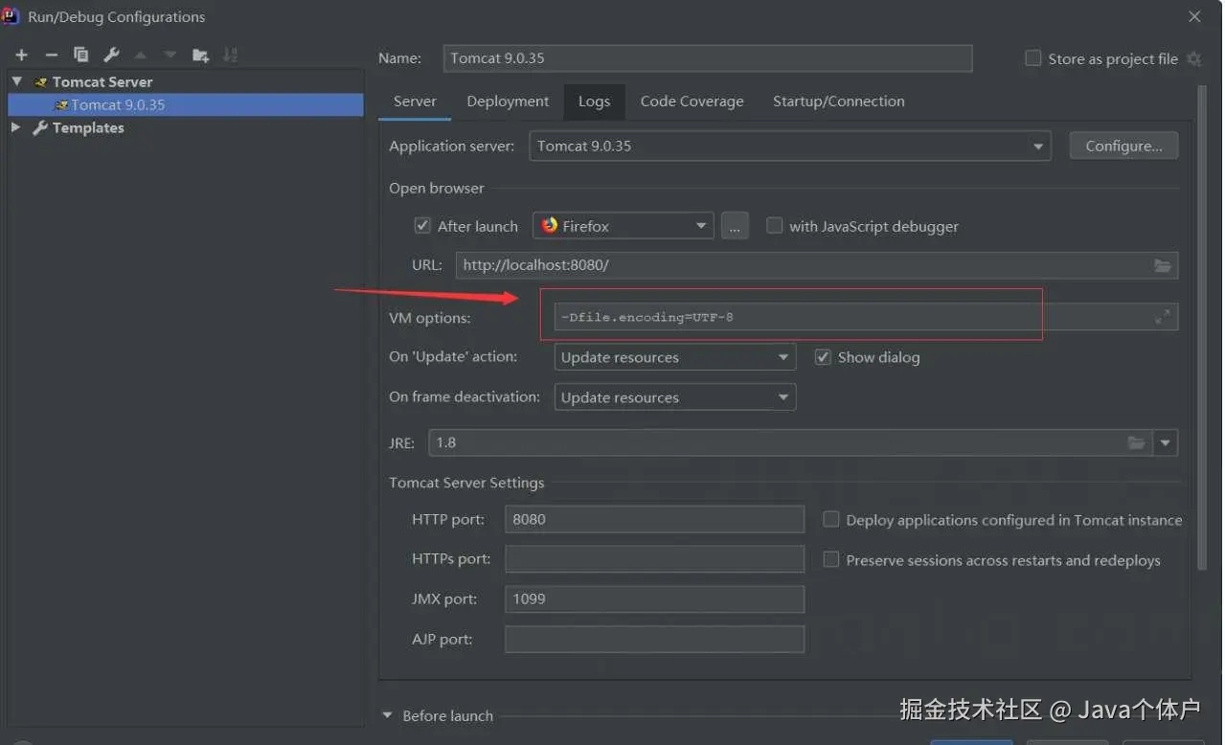Switch to the Logs tab
1225x745 pixels.
[x=594, y=102]
